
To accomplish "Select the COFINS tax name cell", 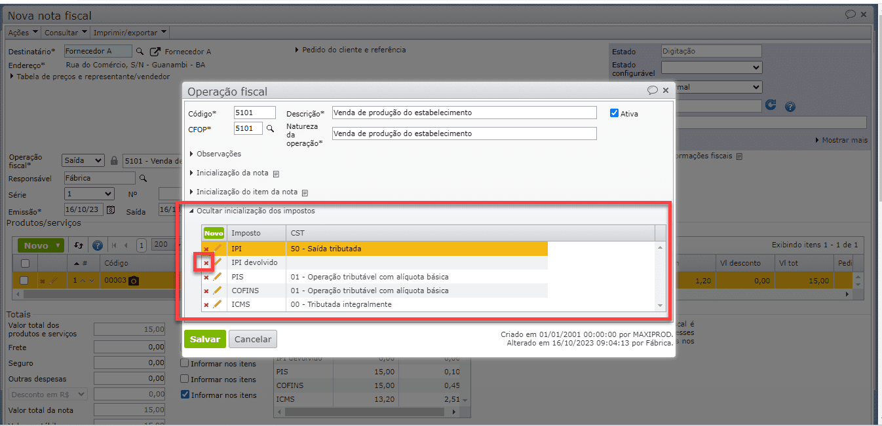I will [x=256, y=291].
